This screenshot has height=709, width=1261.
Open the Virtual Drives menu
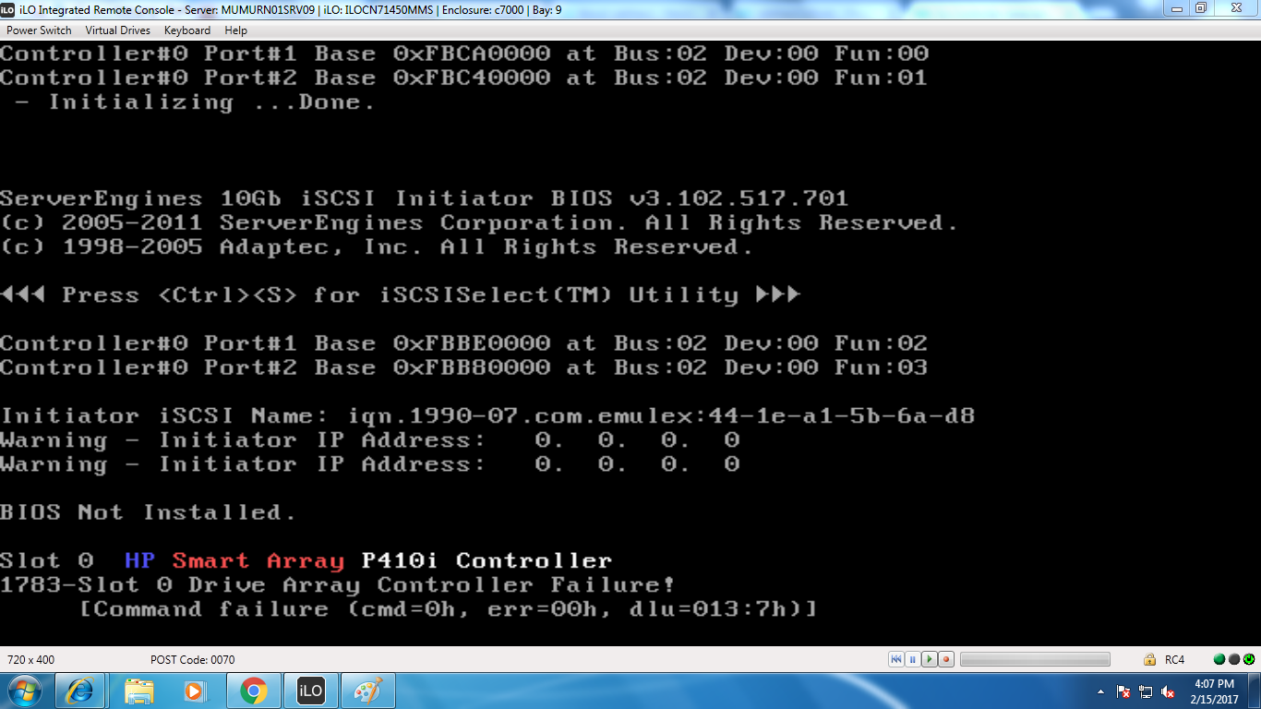pos(118,30)
